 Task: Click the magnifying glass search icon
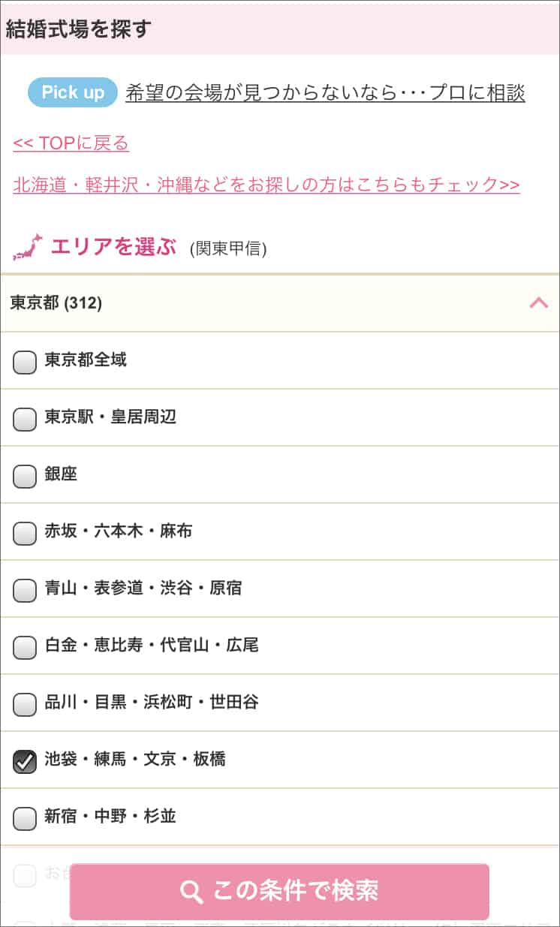192,892
